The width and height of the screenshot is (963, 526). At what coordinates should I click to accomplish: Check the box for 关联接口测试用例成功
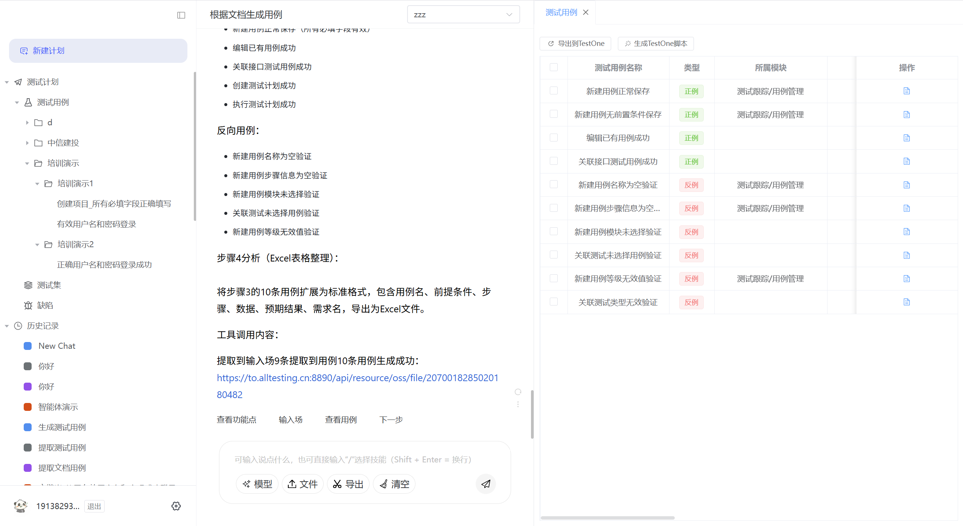click(x=554, y=161)
